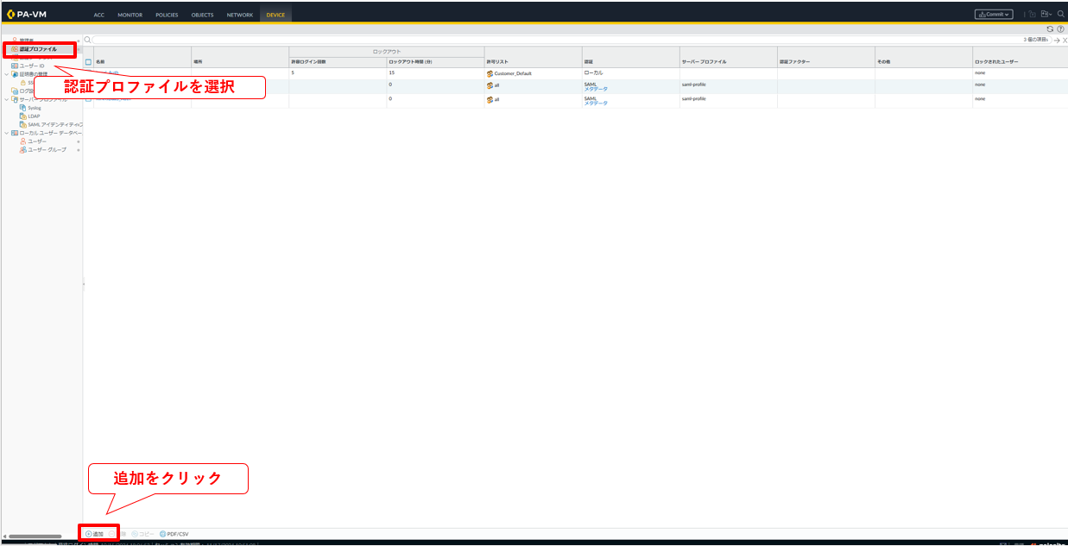Apply the filter with the arrow icon
The width and height of the screenshot is (1068, 546).
(1057, 41)
